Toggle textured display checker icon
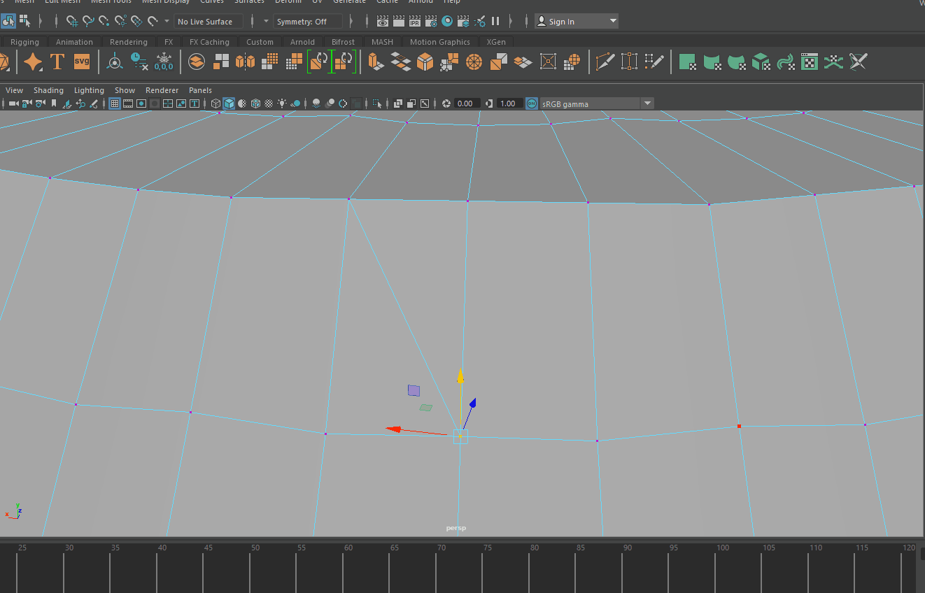This screenshot has width=925, height=593. (x=269, y=103)
